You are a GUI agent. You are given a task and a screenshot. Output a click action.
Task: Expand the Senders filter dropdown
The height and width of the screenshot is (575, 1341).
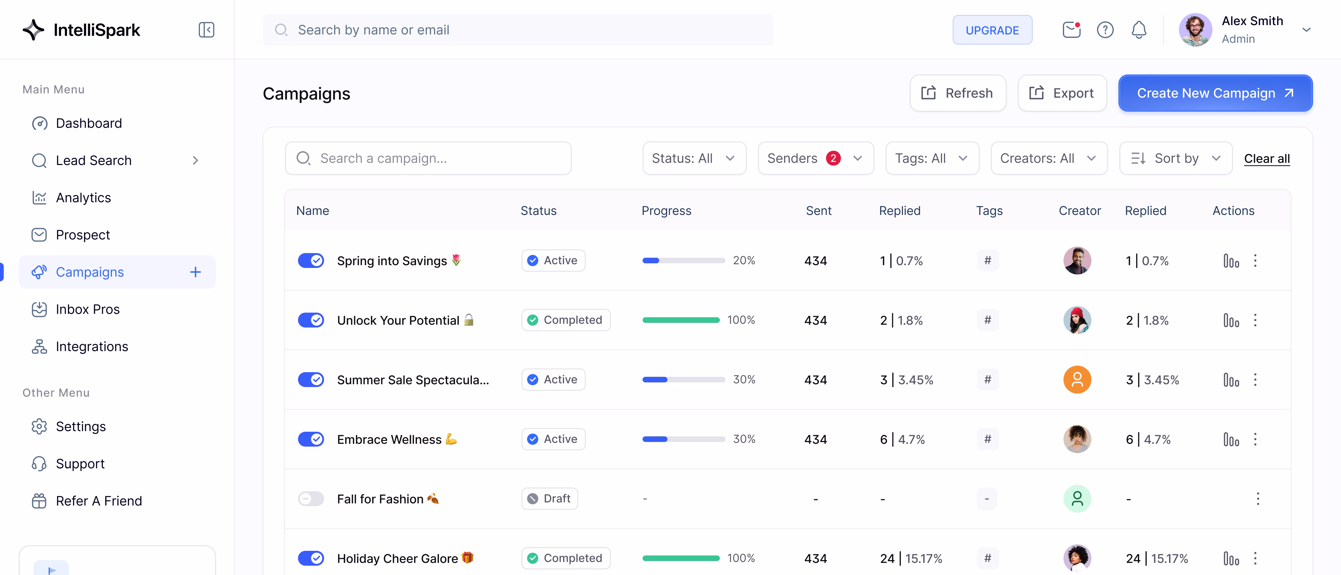point(815,158)
